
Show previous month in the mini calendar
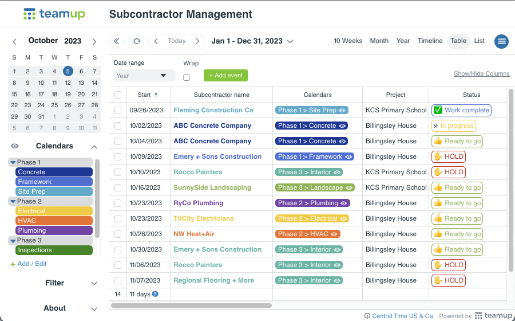pyautogui.click(x=14, y=42)
